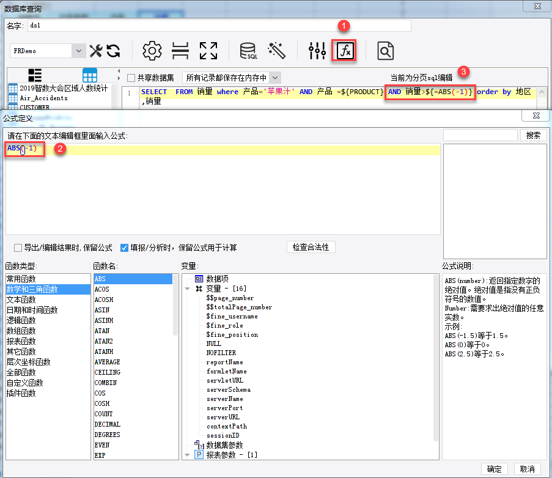Viewport: 552px width, 478px height.
Task: Click the function search input field
Action: [x=480, y=135]
